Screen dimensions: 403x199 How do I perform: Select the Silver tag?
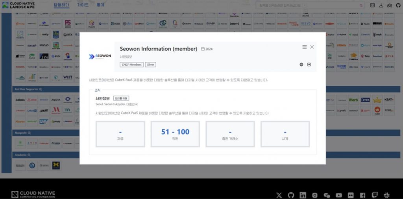151,65
